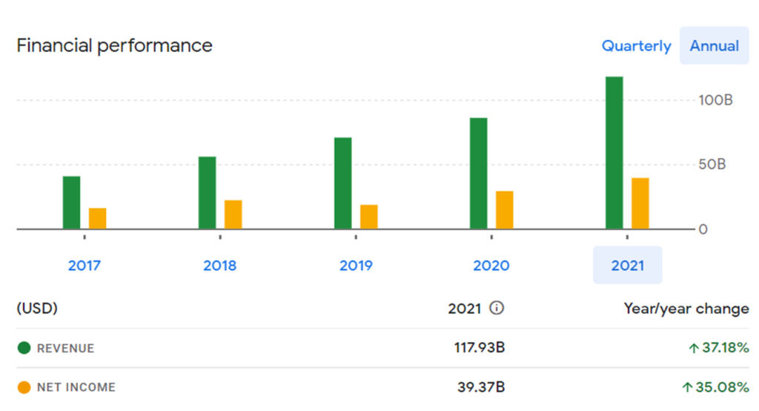Select the Annual view tab
The height and width of the screenshot is (411, 759).
[x=714, y=46]
